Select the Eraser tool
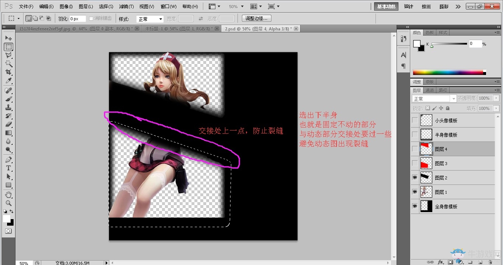The width and height of the screenshot is (503, 265). click(8, 124)
